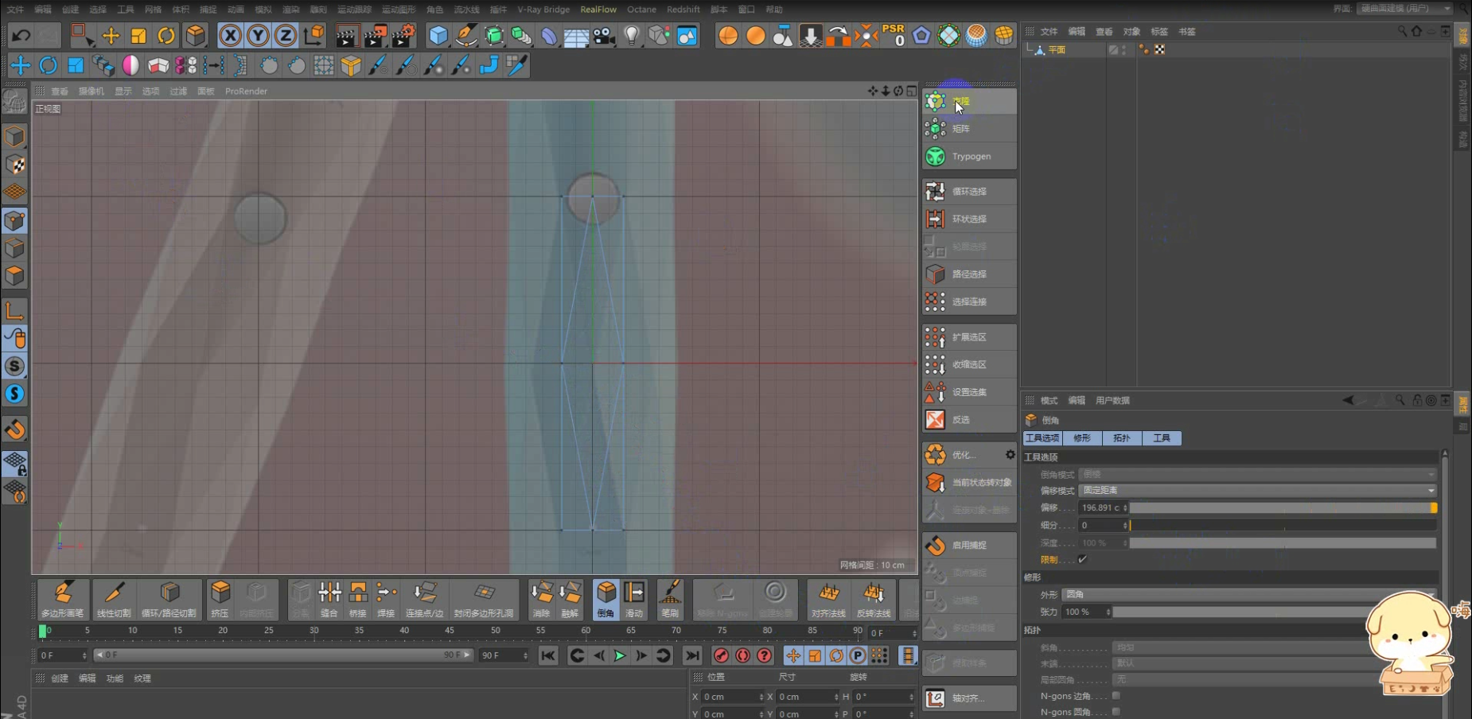Open the RealFlow menu
This screenshot has height=719, width=1472.
click(598, 10)
